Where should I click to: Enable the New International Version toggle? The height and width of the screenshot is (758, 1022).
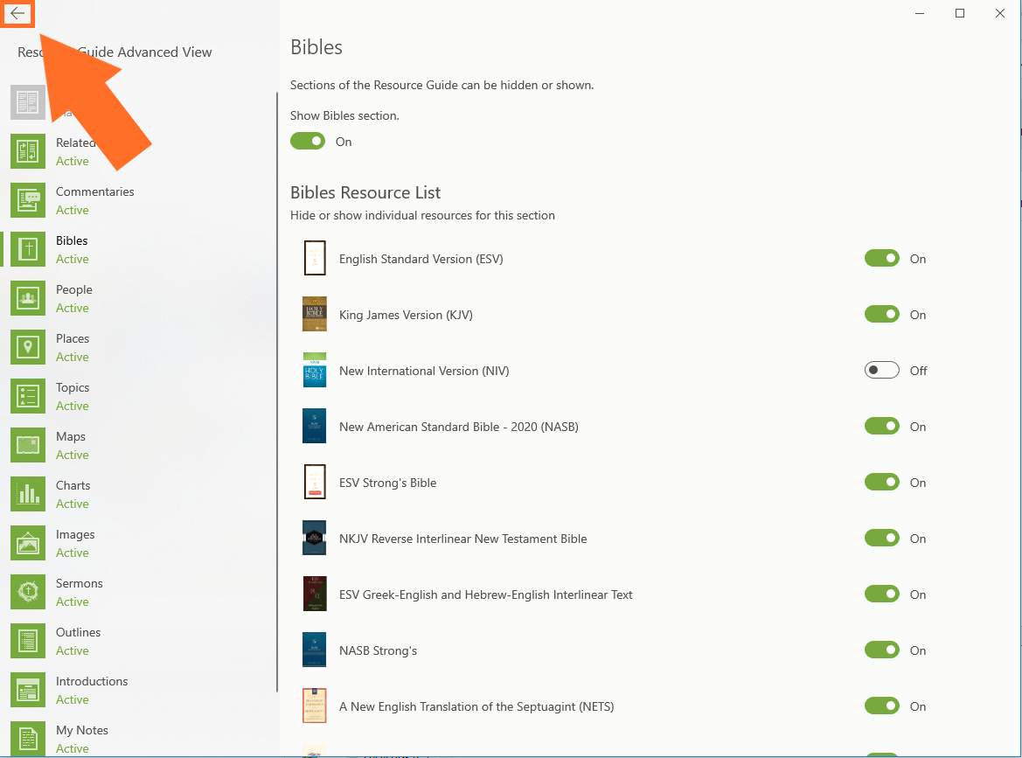pos(881,371)
